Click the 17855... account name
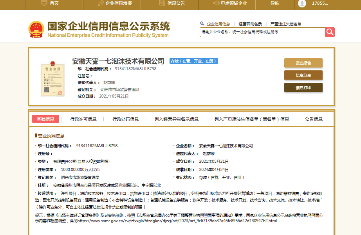Viewport: 361px width, 235px height. point(320,3)
